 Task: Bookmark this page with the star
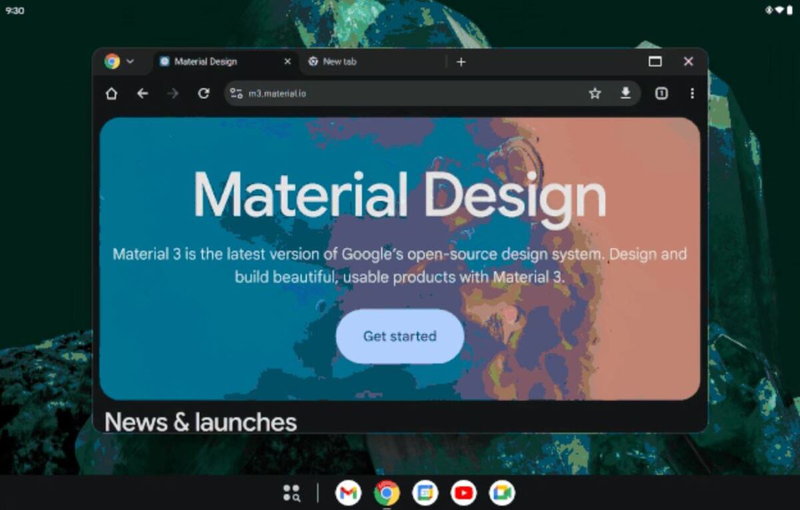(x=595, y=93)
